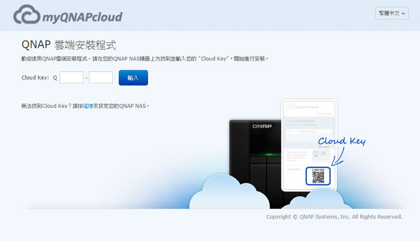This screenshot has height=241, width=420.
Task: Click the QNAP logo on the NAS device
Action: coord(261,126)
